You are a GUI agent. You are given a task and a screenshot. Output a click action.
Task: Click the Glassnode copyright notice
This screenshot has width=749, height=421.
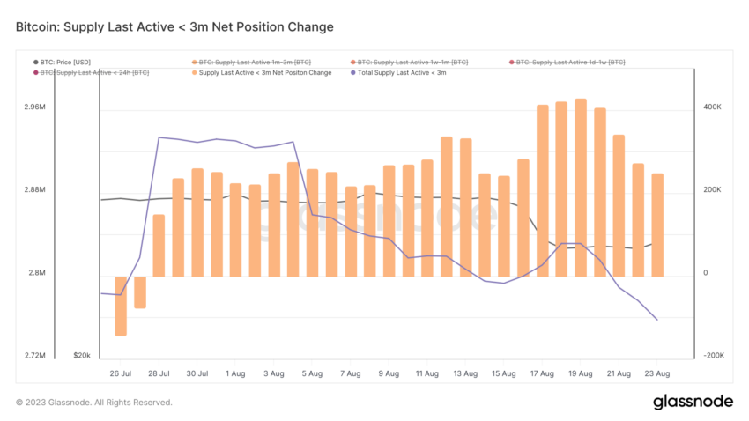pos(94,403)
